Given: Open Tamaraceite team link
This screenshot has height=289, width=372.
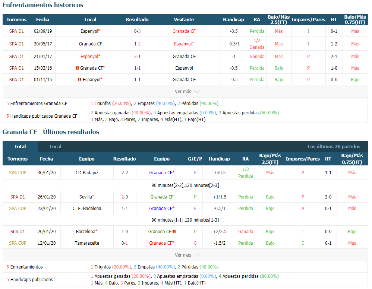Looking at the screenshot, I should 87,243.
